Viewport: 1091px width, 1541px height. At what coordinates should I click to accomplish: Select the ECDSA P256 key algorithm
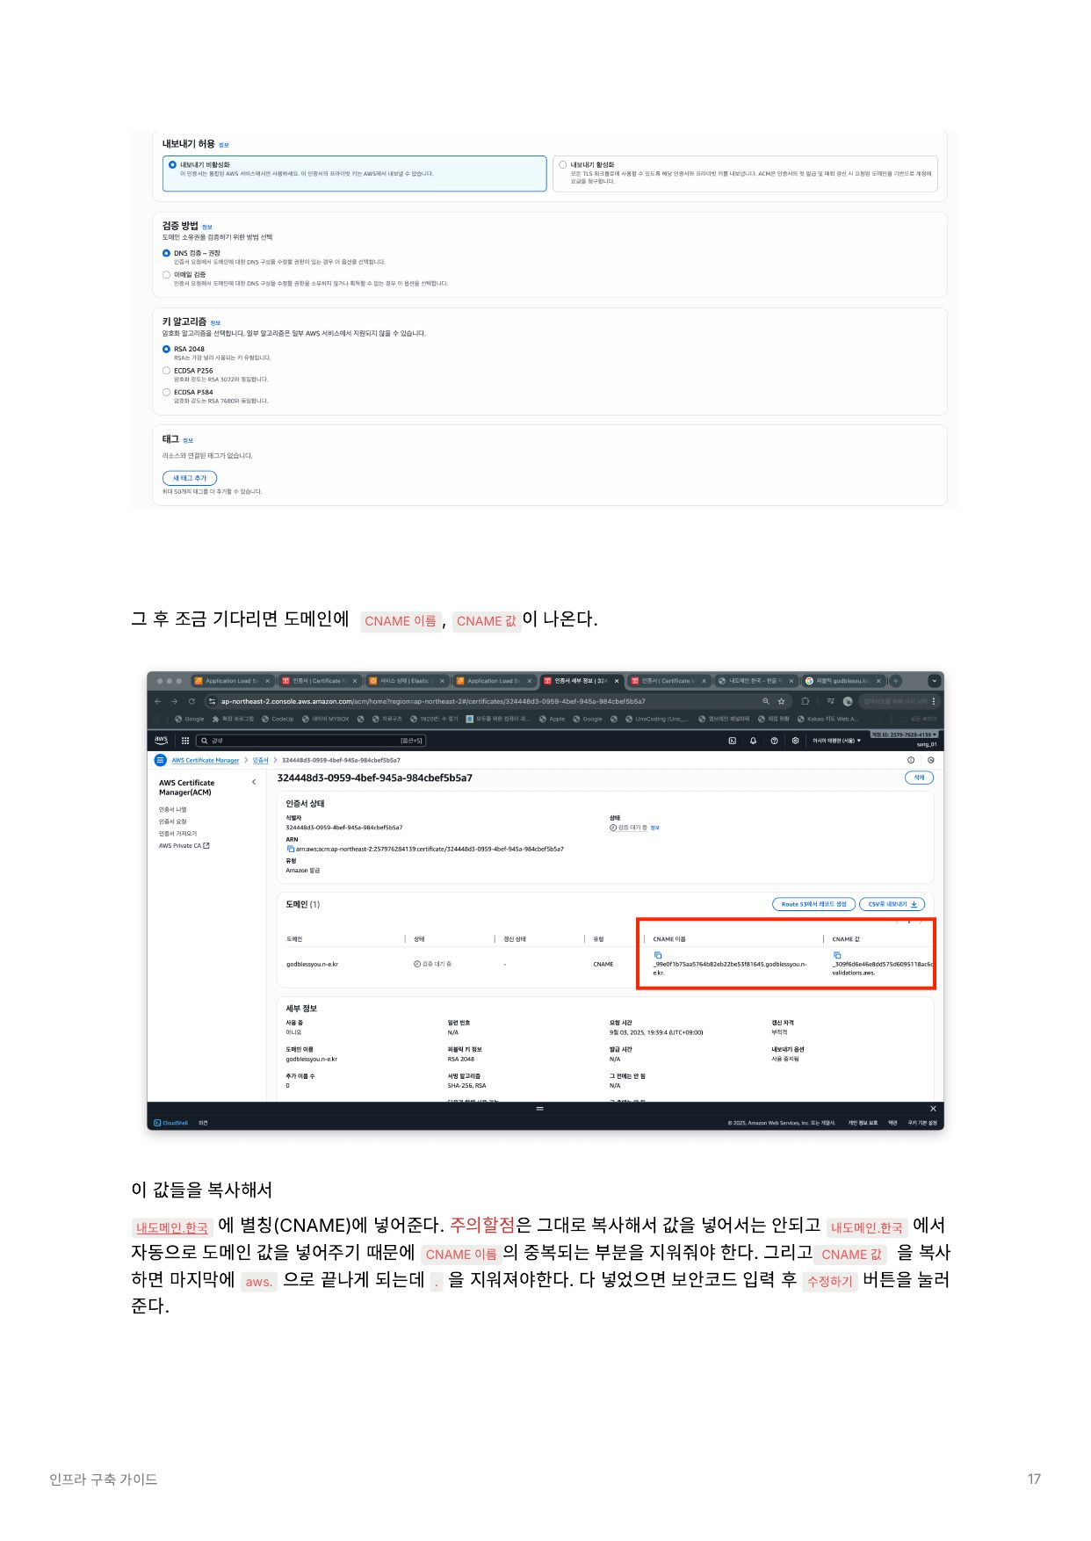[166, 371]
